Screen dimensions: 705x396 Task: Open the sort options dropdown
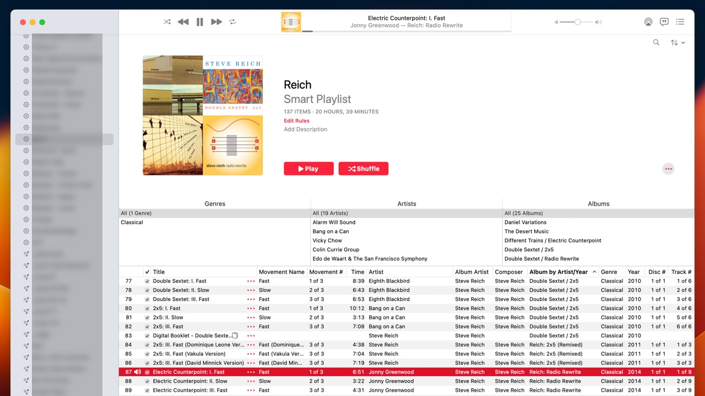(677, 42)
